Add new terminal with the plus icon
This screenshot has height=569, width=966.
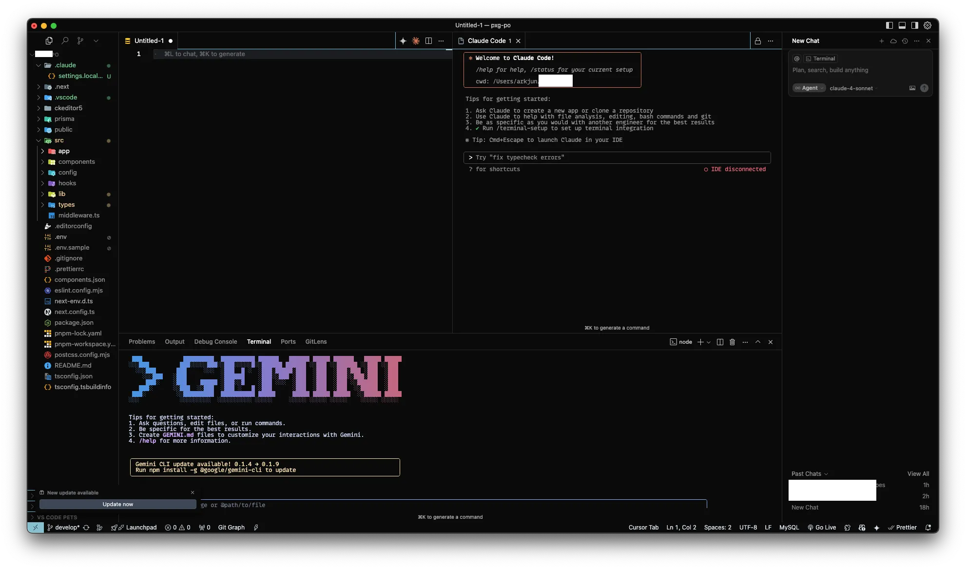click(x=700, y=342)
